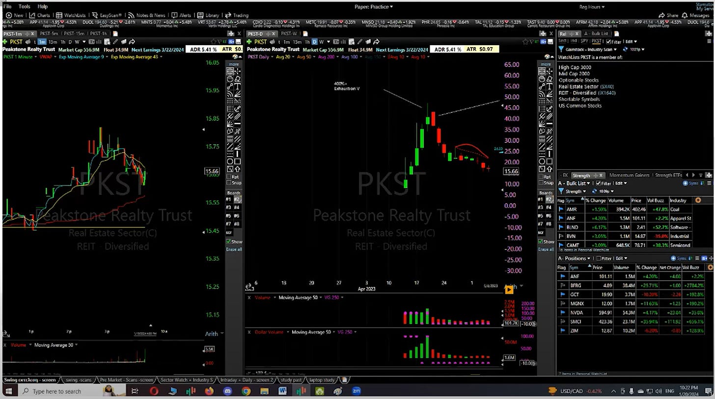Click the orange play button on daily chart

509,290
